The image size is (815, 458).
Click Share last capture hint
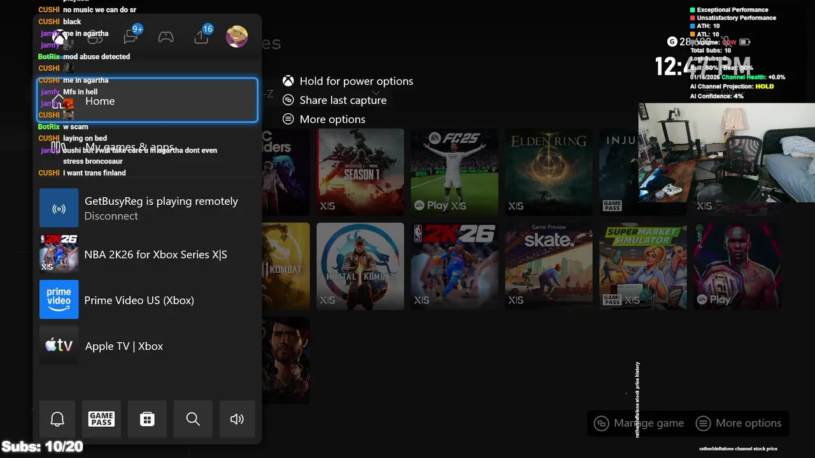pyautogui.click(x=343, y=100)
